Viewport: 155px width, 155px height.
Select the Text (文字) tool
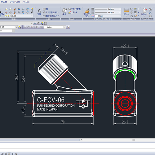[39, 12]
